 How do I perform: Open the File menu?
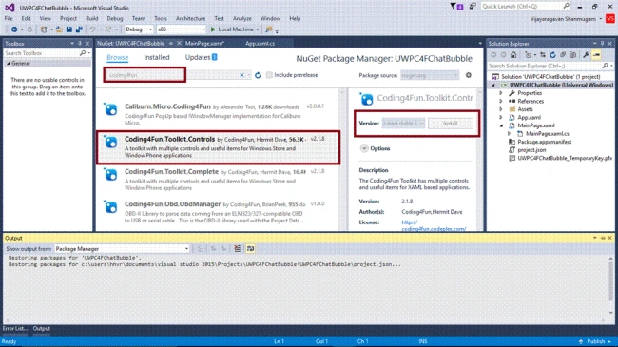9,18
